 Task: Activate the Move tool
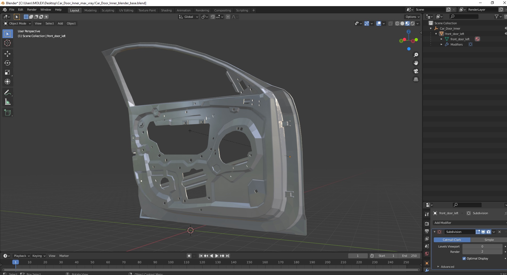[x=7, y=54]
